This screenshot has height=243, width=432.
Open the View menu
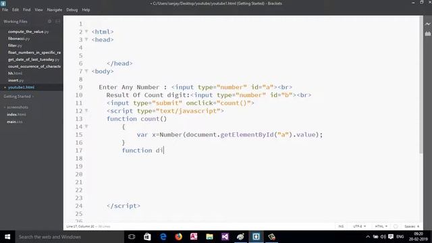38,9
